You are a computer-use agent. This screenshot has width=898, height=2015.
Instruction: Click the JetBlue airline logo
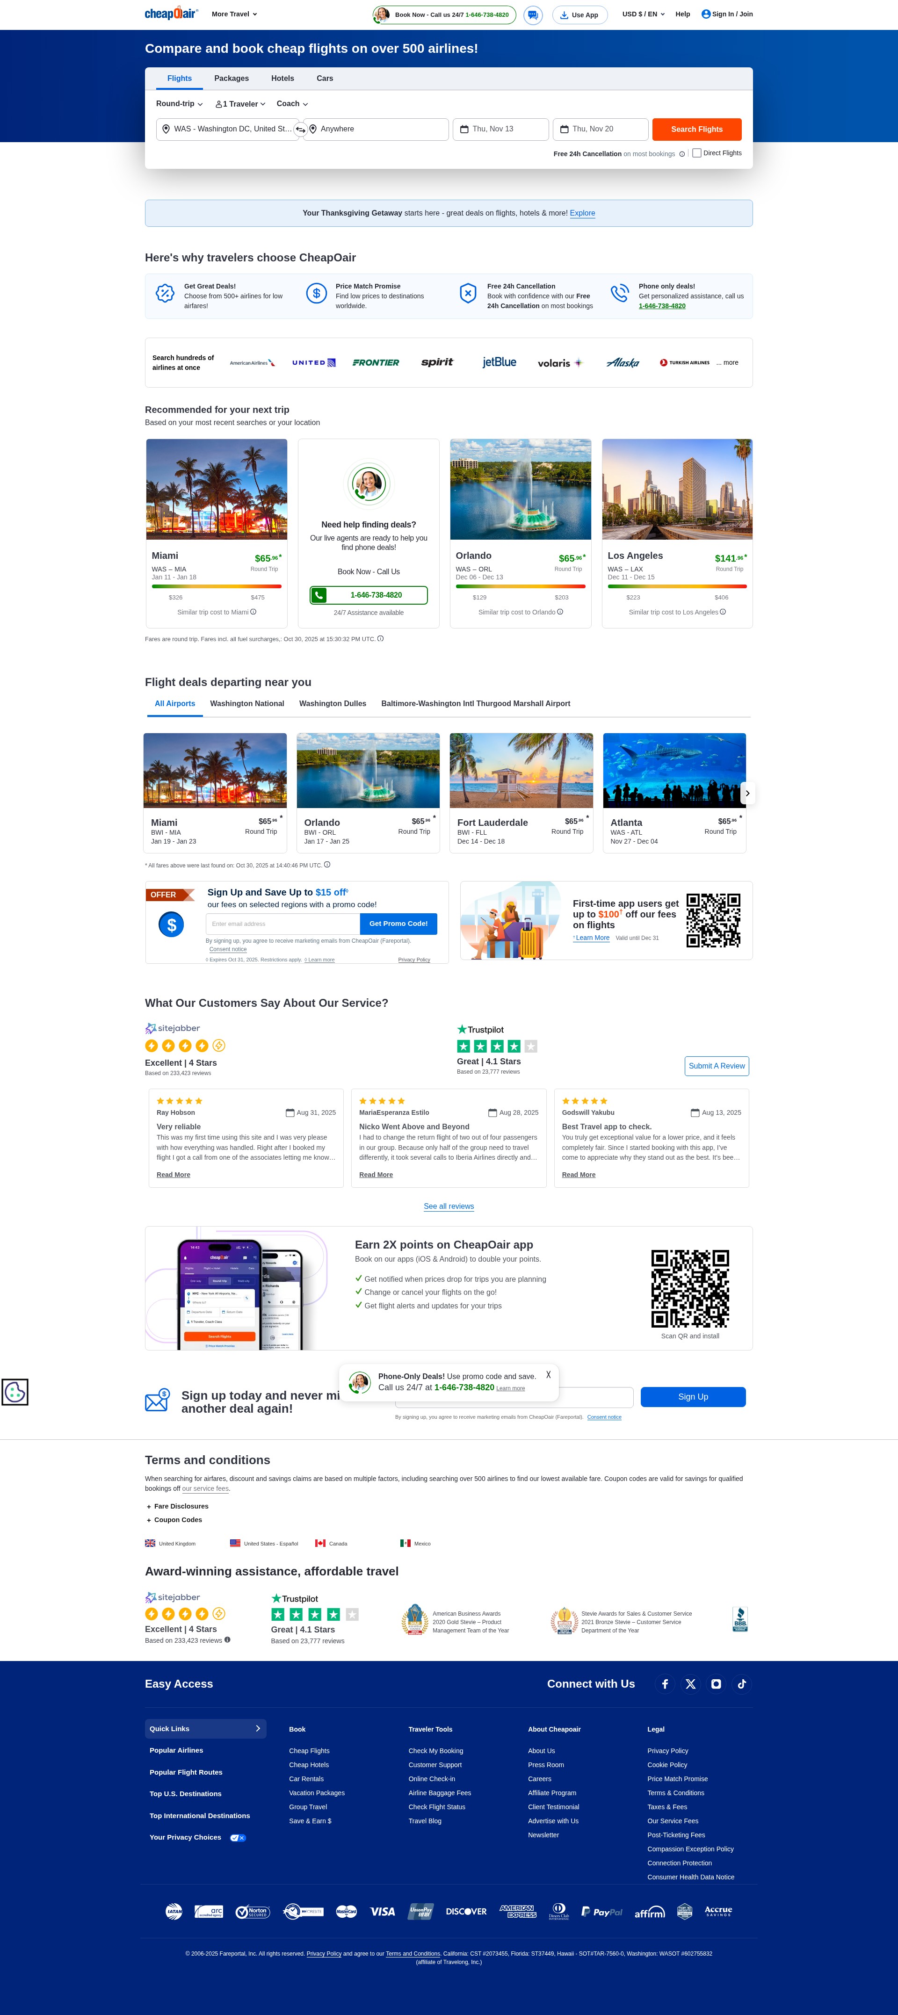[499, 362]
